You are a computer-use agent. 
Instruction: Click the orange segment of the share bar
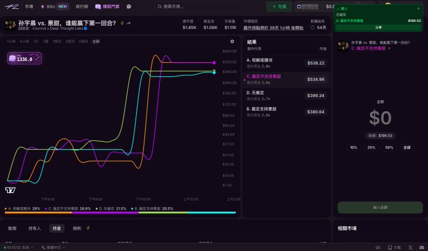38,213
